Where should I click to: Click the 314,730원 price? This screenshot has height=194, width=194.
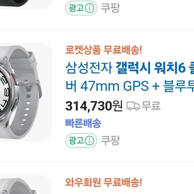[x=94, y=106]
